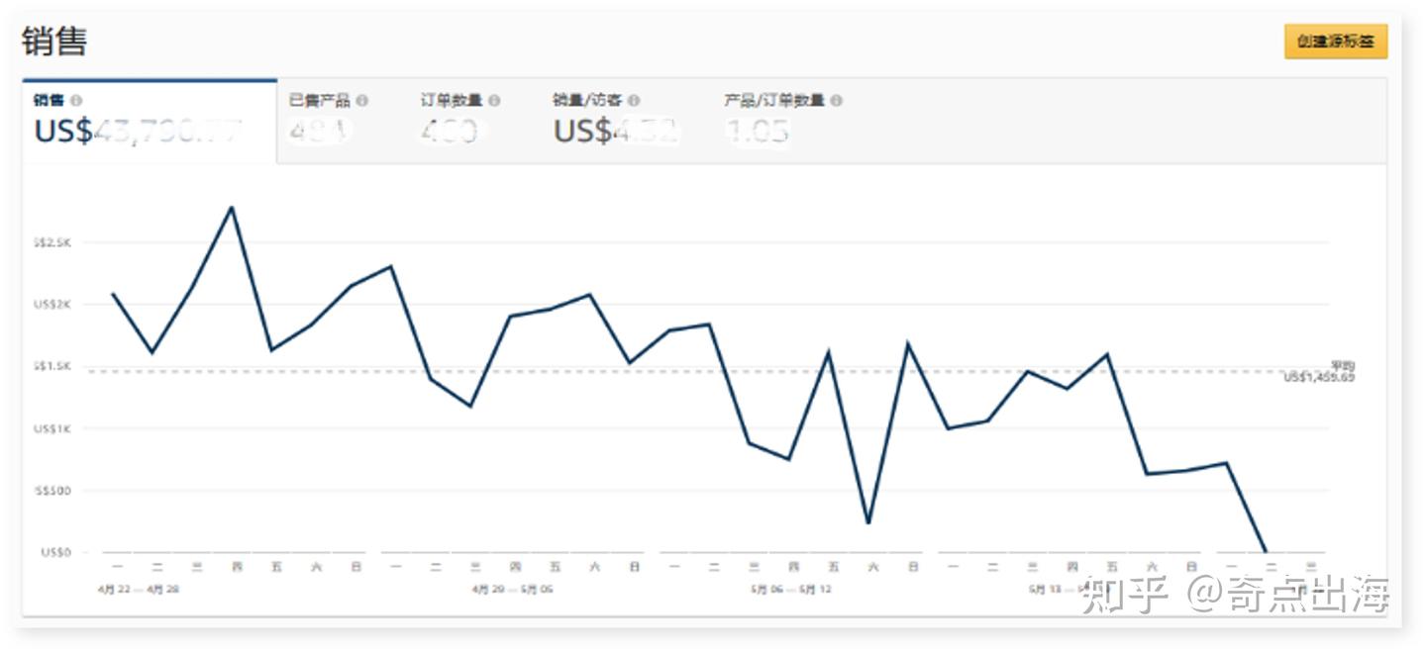Click the 销售 page heading
The image size is (1426, 652).
click(54, 42)
